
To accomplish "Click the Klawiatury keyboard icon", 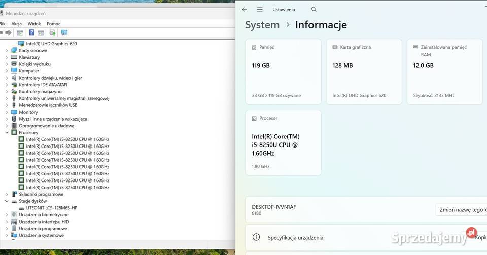I will (14, 57).
